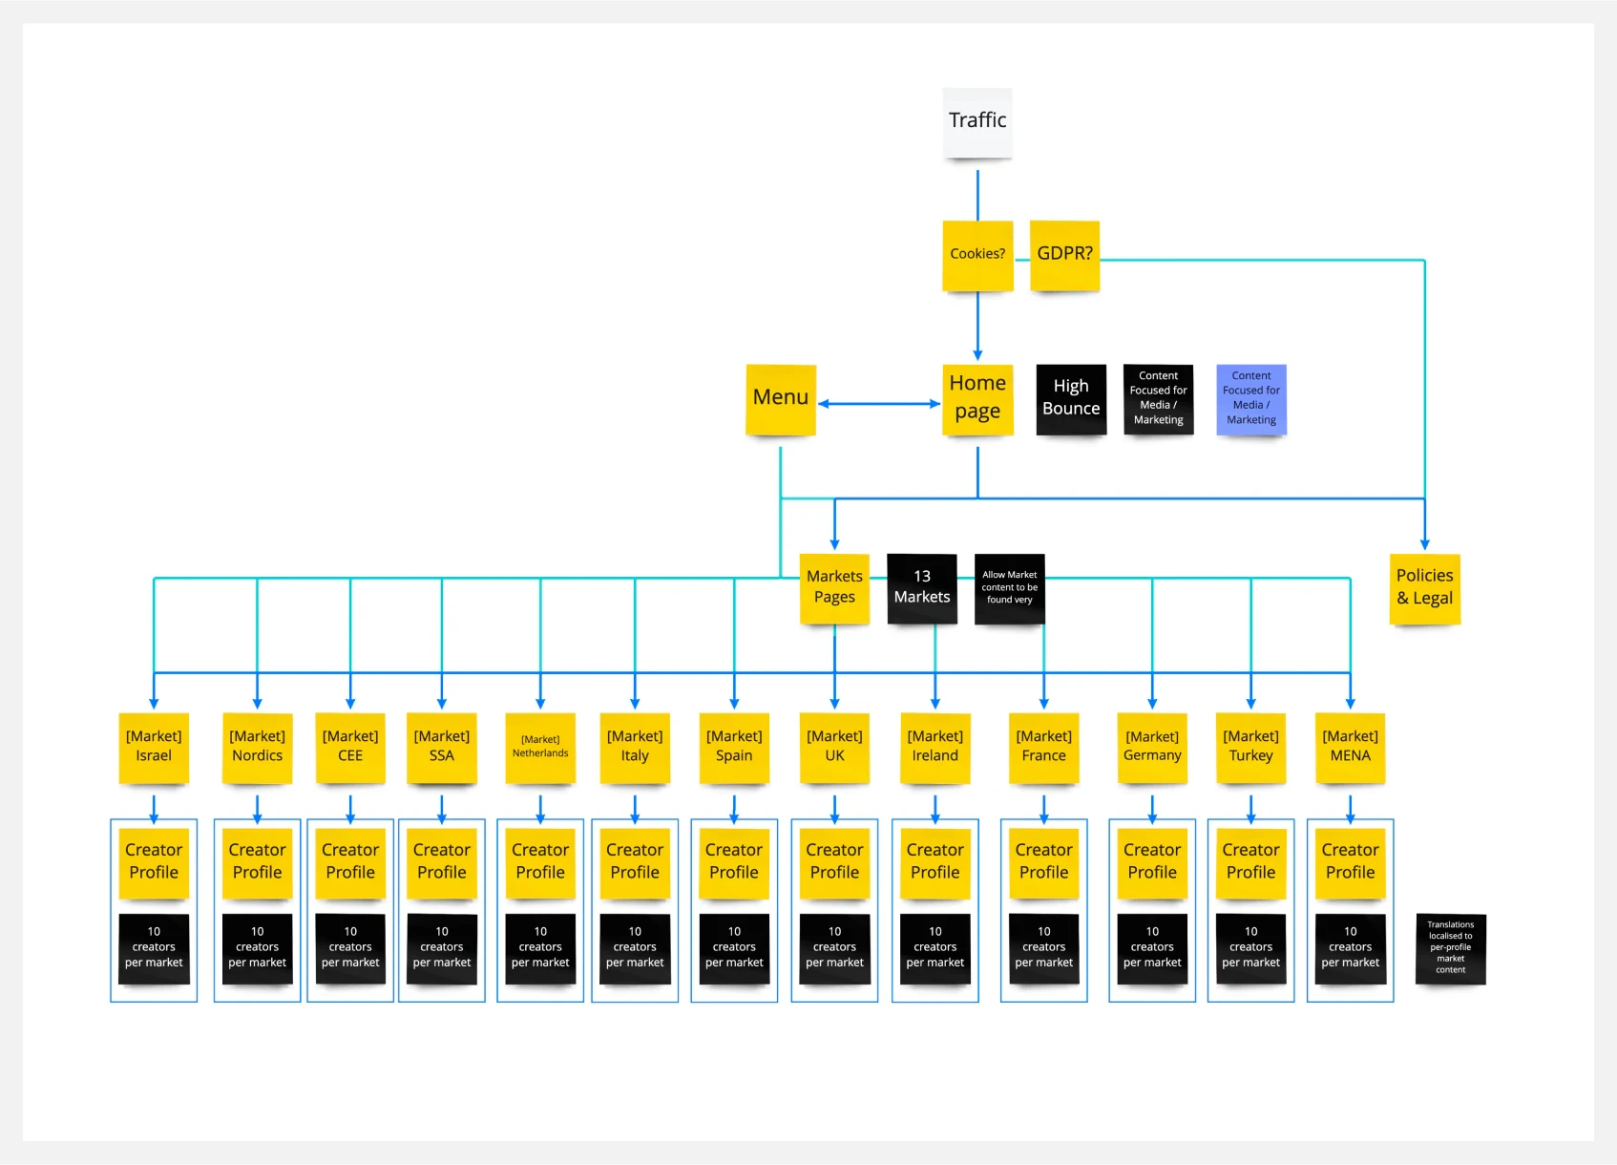Select 10 creators per market note in Nordics column
Screen dimensions: 1617x1165
(x=258, y=949)
